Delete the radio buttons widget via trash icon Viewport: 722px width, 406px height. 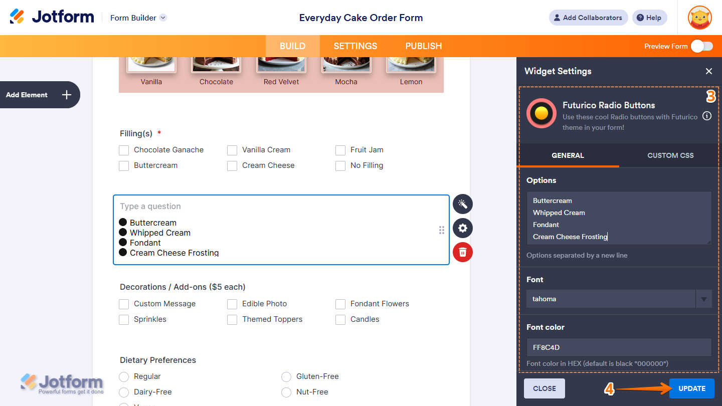pyautogui.click(x=462, y=252)
